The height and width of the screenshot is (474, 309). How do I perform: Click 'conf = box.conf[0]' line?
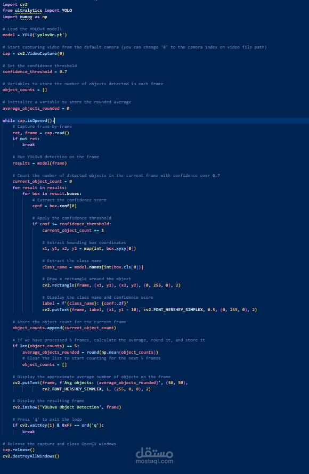click(x=54, y=206)
